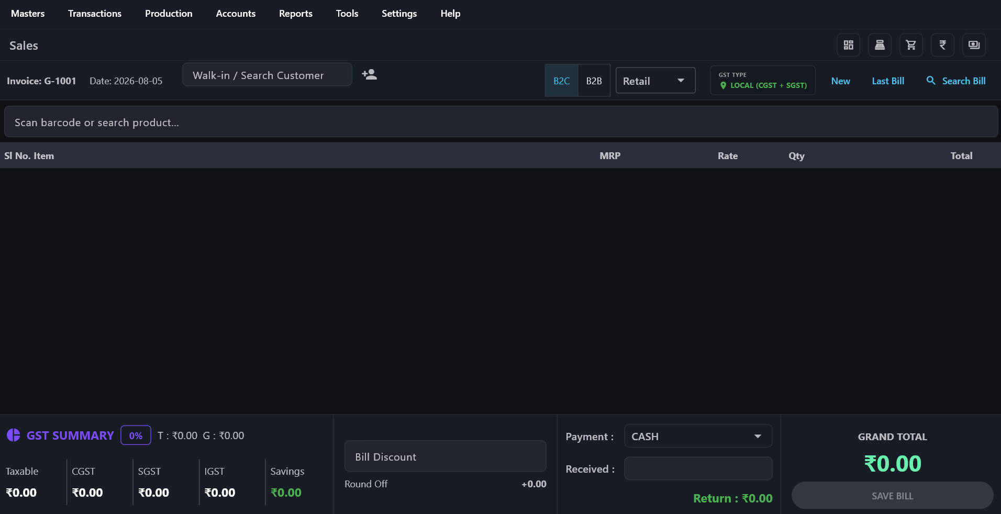Open the Accounts menu
The width and height of the screenshot is (1001, 514).
tap(236, 14)
